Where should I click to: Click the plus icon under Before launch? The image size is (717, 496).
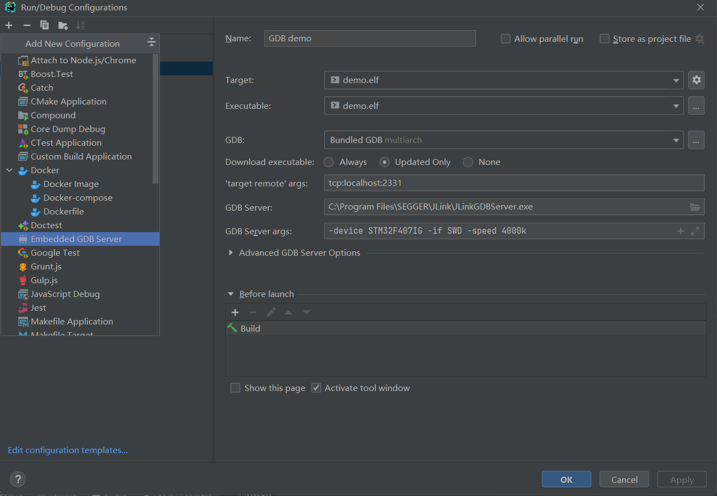pos(235,312)
